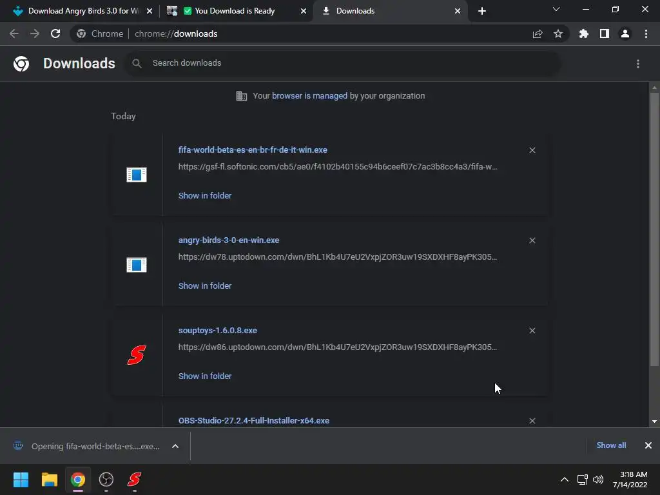Expand options for fifa-world-beta download item

175,446
